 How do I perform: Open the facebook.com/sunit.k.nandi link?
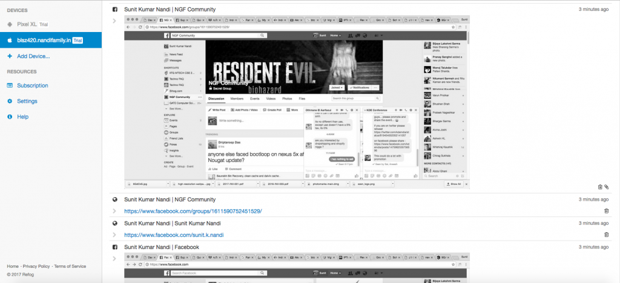click(x=174, y=235)
